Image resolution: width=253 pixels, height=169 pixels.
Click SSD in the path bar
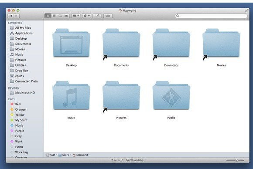click(51, 155)
